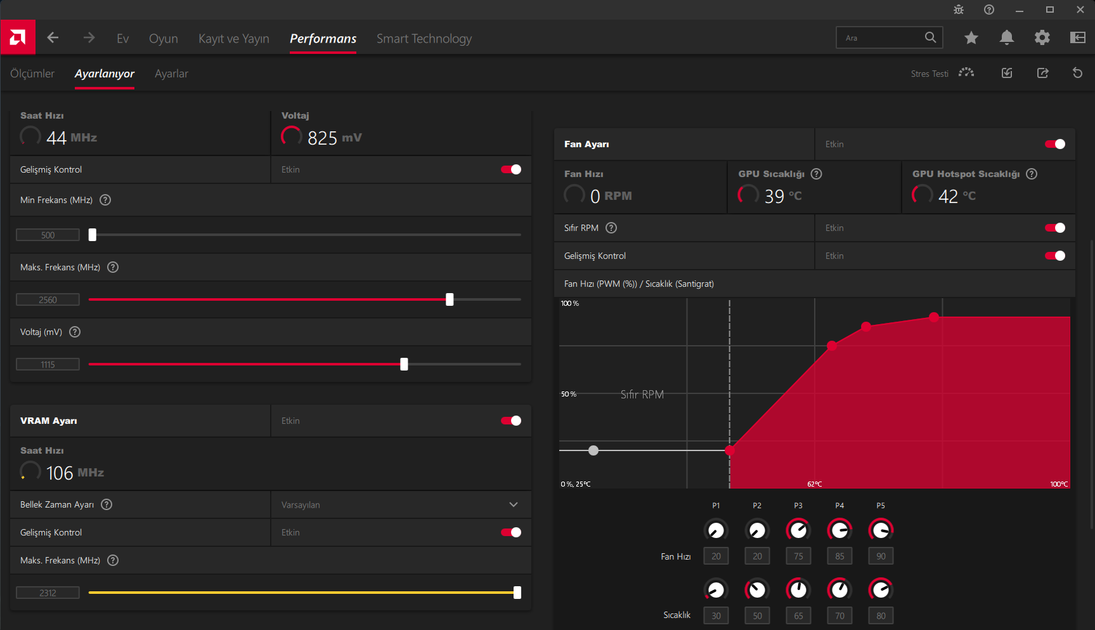Image resolution: width=1095 pixels, height=630 pixels.
Task: Click Voltaj slider handle
Action: click(404, 364)
